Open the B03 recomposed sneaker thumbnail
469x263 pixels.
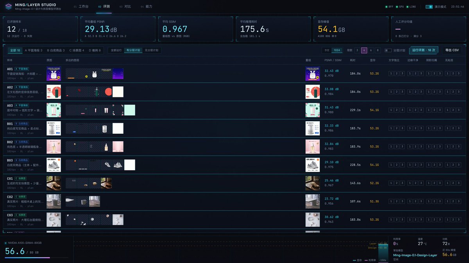[x=313, y=165]
